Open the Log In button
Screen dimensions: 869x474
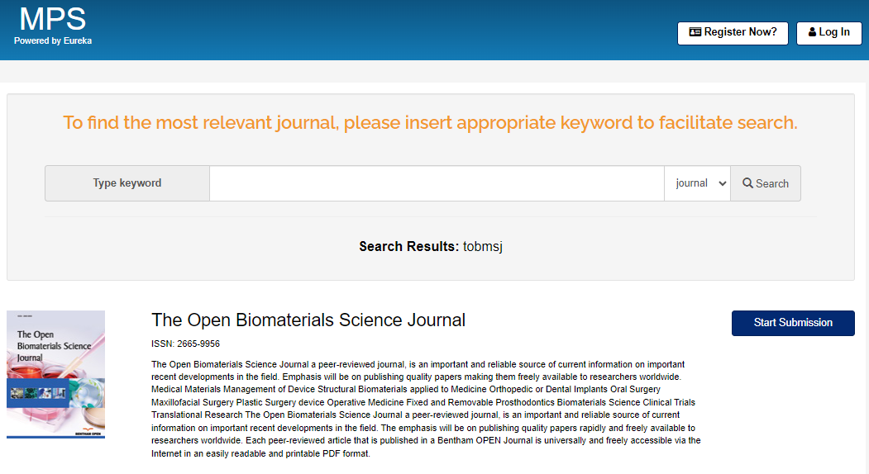828,33
